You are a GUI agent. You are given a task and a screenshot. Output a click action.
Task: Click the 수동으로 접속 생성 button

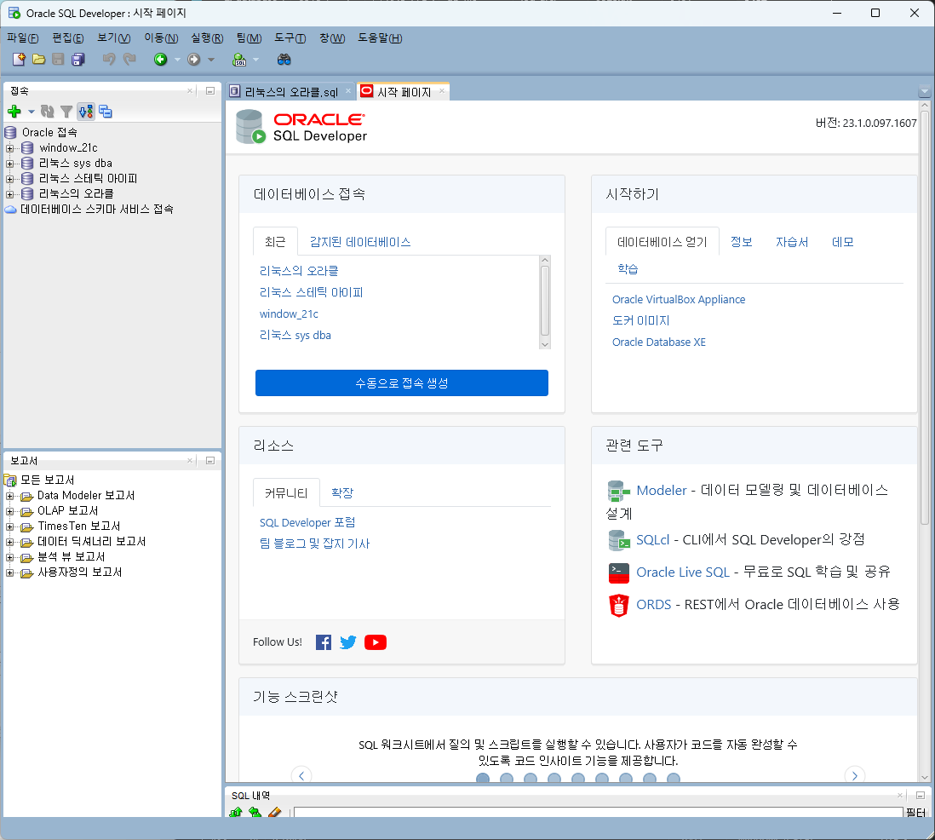point(401,383)
